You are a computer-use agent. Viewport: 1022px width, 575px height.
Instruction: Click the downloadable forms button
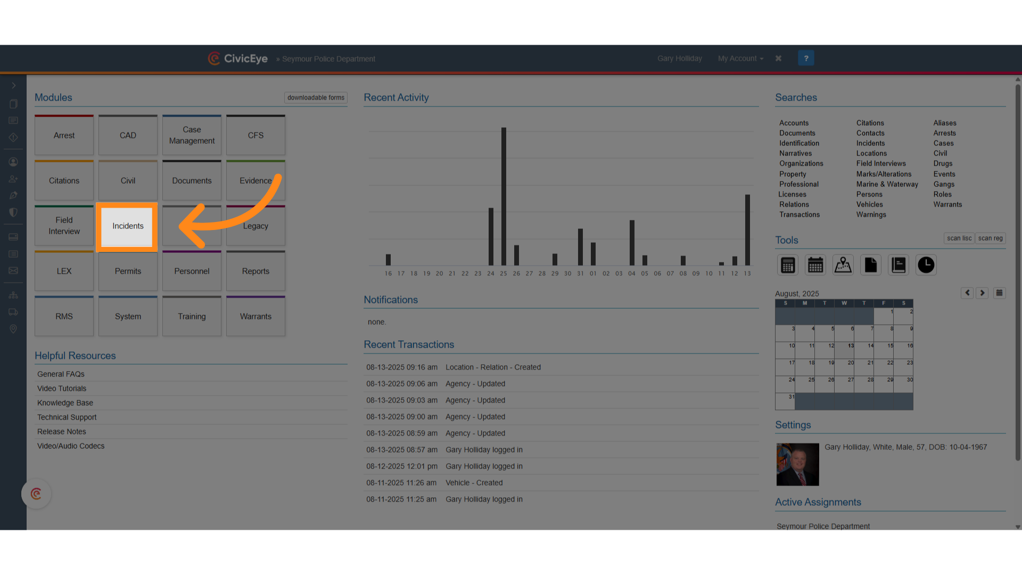click(316, 97)
